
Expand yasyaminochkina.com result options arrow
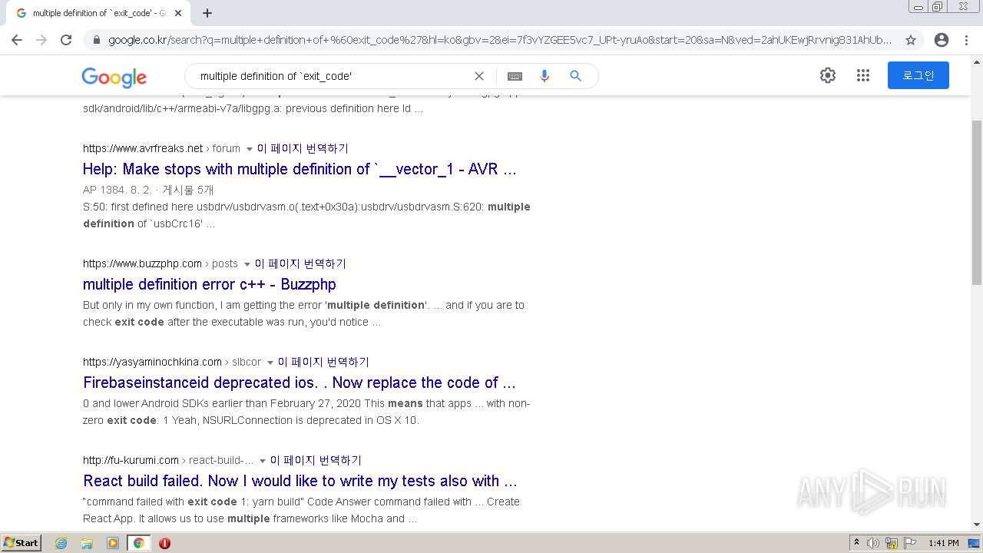(270, 363)
